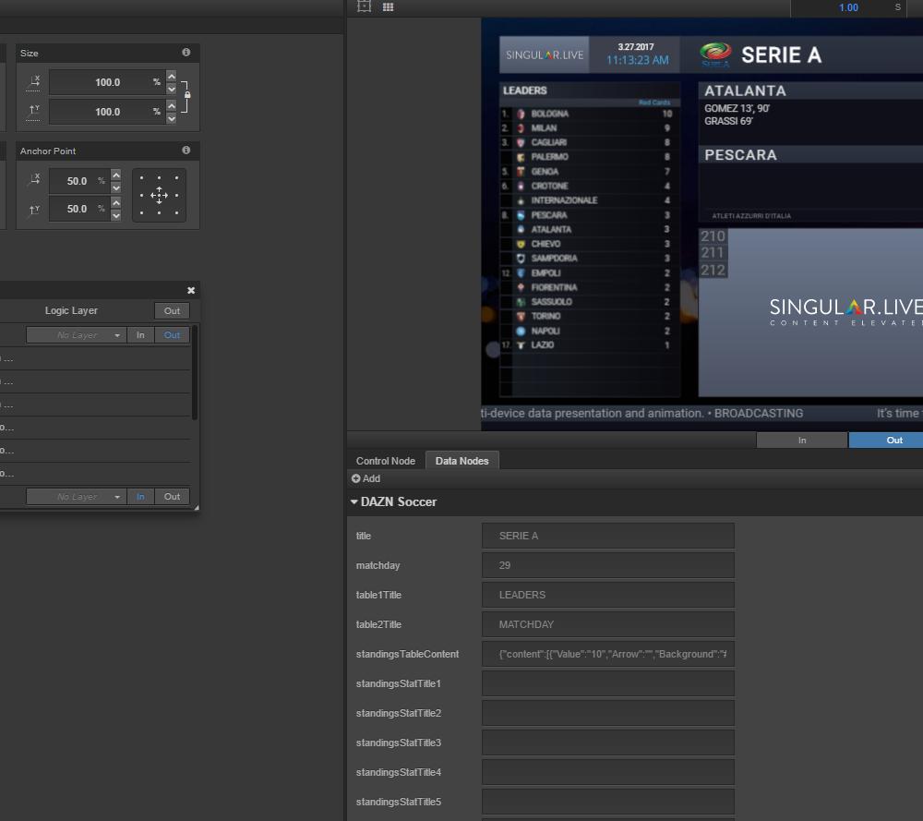Click BOLOGNA in the Leaders table
Image resolution: width=923 pixels, height=821 pixels.
pos(550,114)
